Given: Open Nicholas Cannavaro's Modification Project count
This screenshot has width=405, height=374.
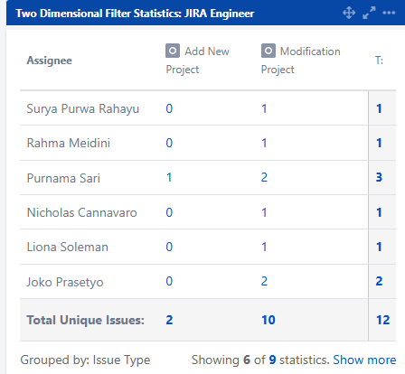Looking at the screenshot, I should tap(264, 212).
